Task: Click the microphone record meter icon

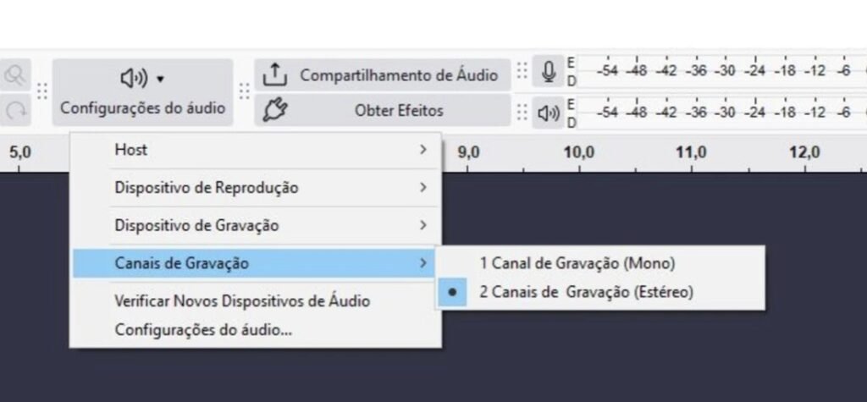Action: [549, 72]
